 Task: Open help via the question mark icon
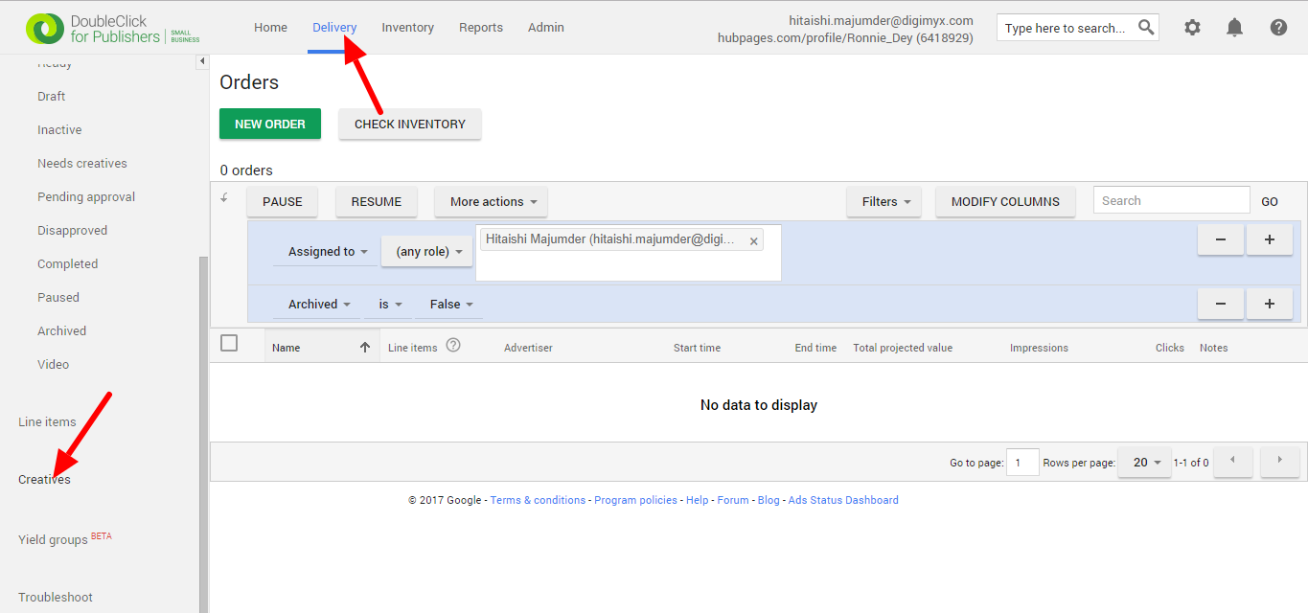click(x=1278, y=27)
